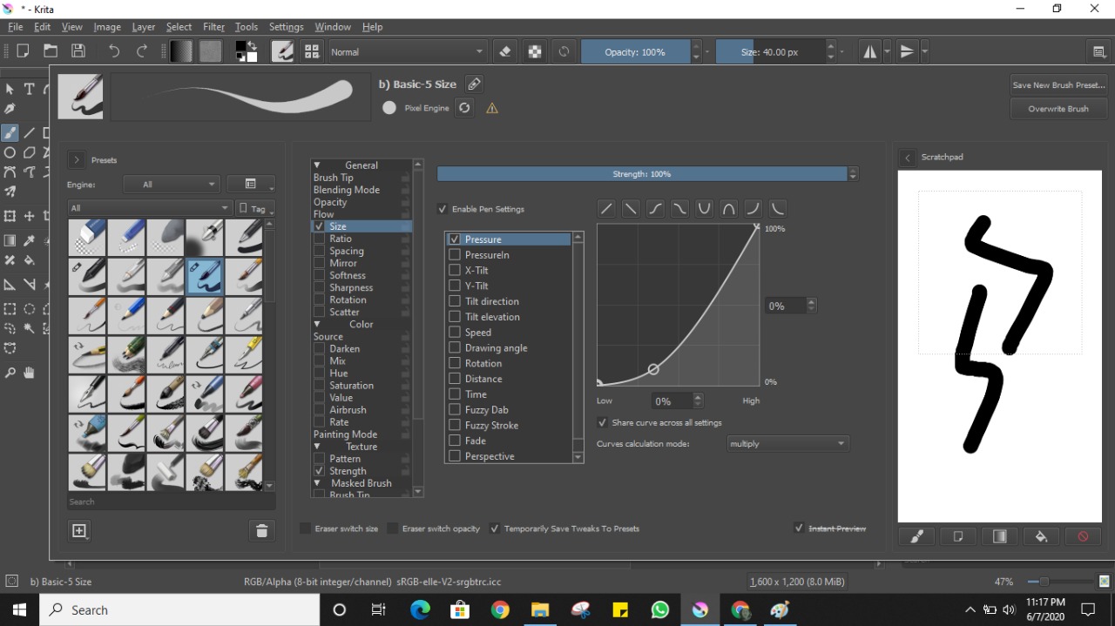
Task: Open the fill gradients chooser
Action: point(181,51)
